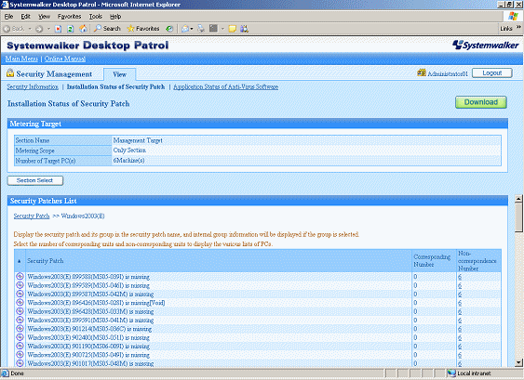Click the Administrator01 user icon
Screen dimensions: 524x380
point(422,72)
